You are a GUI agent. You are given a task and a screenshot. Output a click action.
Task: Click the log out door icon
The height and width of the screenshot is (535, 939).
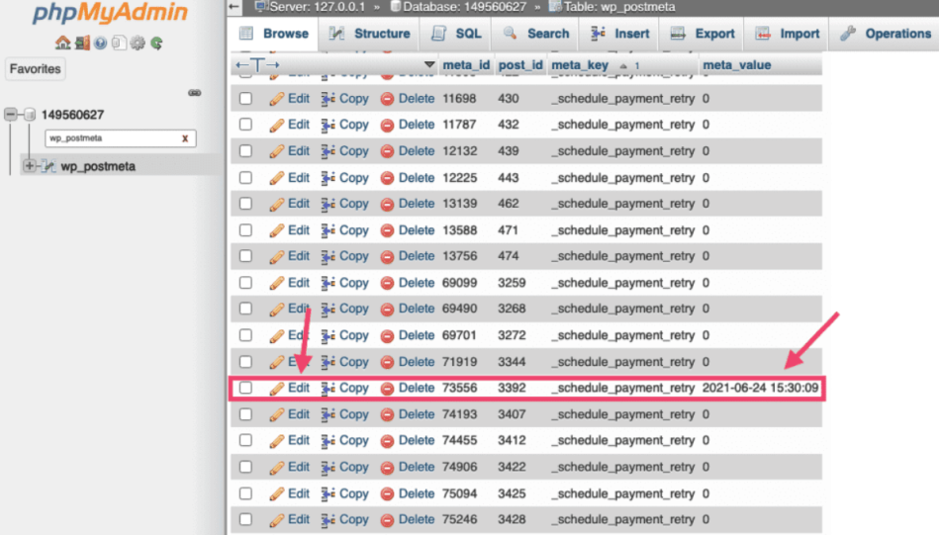[82, 43]
